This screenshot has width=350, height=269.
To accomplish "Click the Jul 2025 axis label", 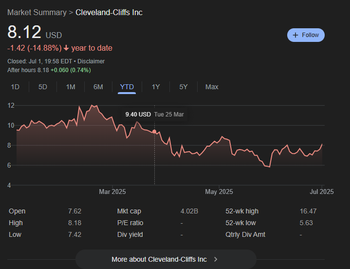I will click(322, 192).
